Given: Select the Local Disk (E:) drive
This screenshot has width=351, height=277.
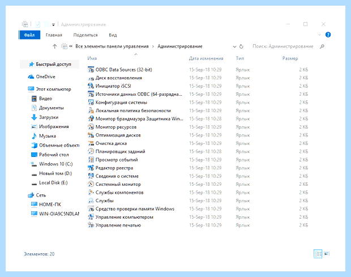Looking at the screenshot, I should [x=53, y=183].
